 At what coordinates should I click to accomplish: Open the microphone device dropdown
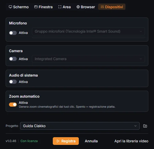88,31
